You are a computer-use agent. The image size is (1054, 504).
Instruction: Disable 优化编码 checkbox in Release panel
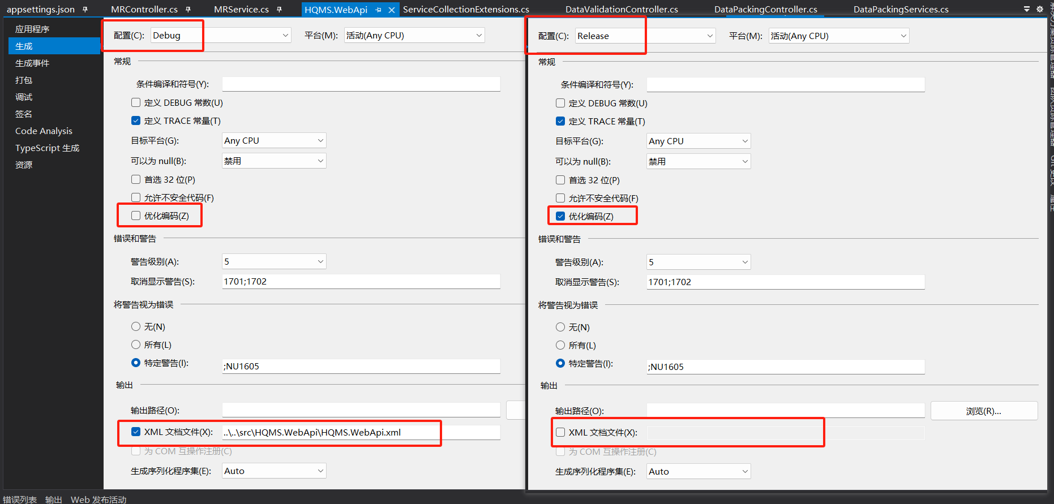click(560, 216)
